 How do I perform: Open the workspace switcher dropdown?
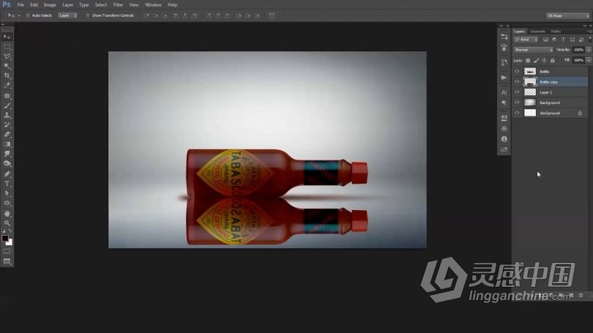pyautogui.click(x=567, y=15)
